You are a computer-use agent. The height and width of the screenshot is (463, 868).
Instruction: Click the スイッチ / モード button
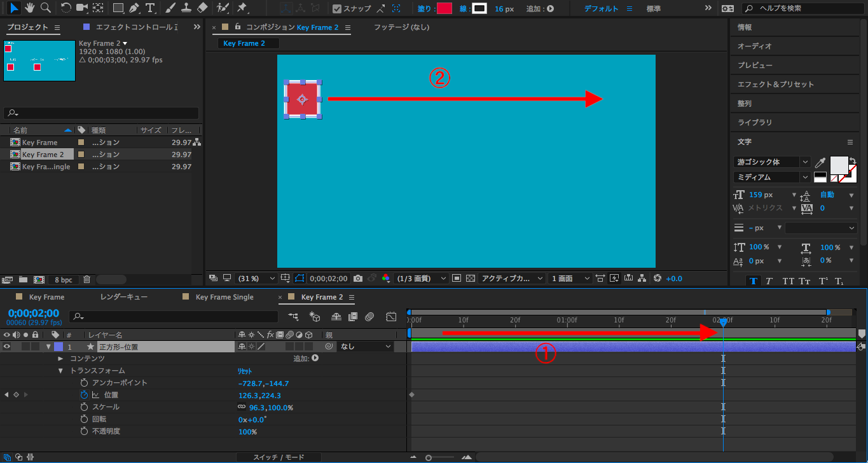point(279,457)
